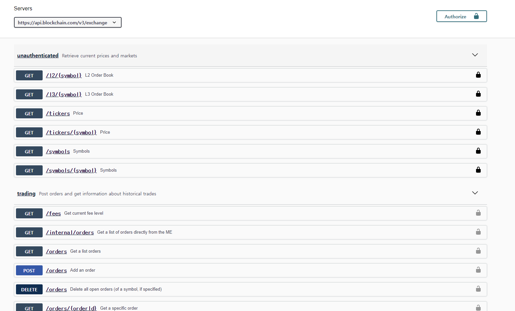Click open lock icon on /orders/{orderId} row

point(478,307)
